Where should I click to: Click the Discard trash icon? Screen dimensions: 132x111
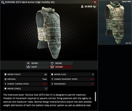52,67
